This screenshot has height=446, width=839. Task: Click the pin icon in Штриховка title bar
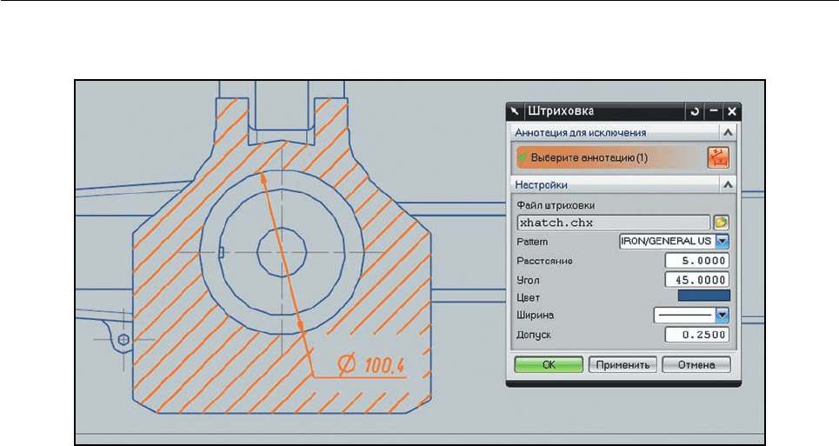(x=515, y=111)
